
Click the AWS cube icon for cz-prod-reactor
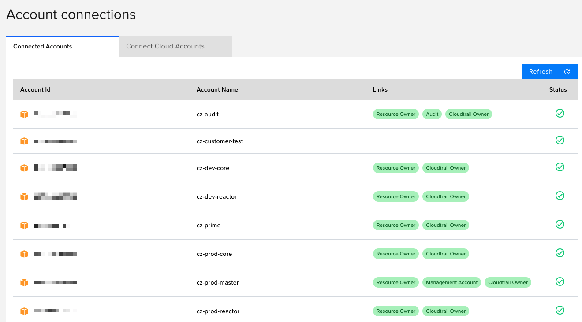point(24,311)
